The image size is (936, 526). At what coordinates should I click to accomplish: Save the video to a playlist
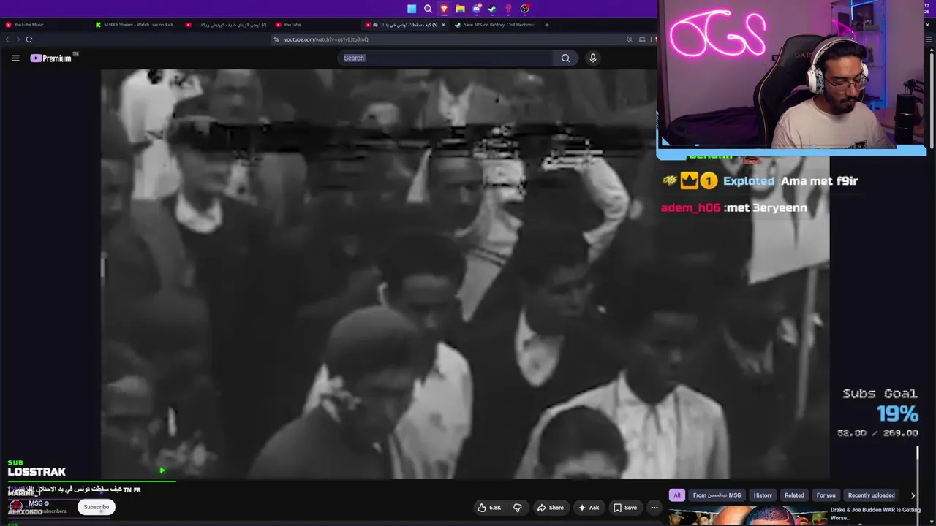625,508
